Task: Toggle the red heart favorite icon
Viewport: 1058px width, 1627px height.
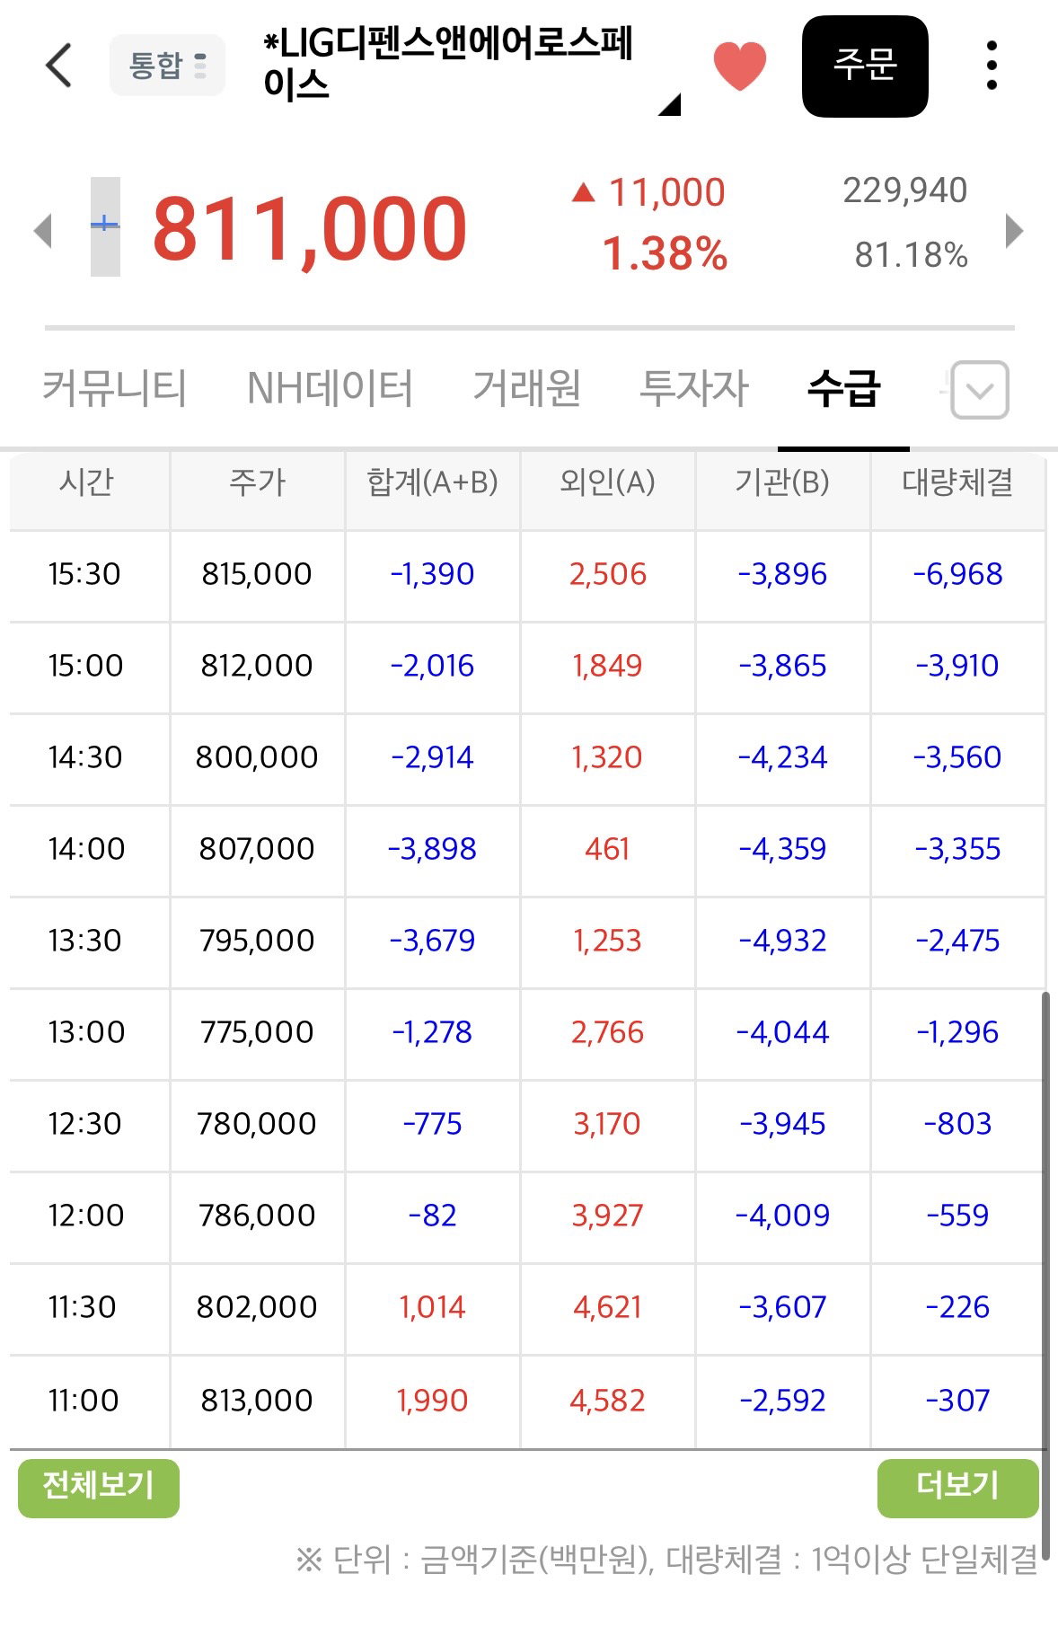Action: point(739,66)
